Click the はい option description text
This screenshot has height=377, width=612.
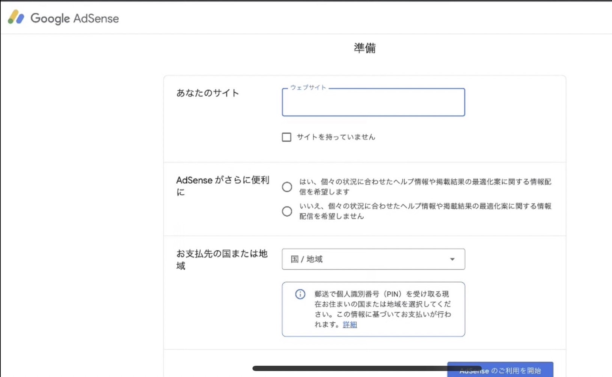point(425,187)
